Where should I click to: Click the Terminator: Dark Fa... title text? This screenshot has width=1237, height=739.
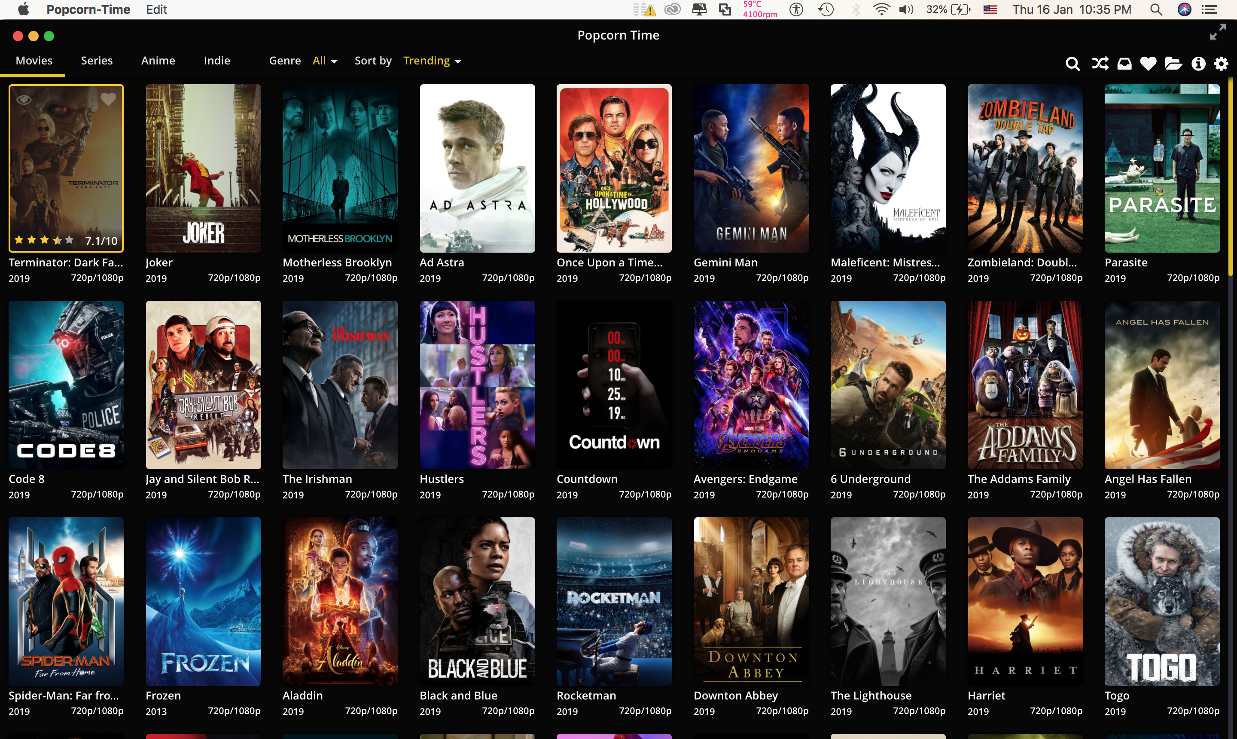pyautogui.click(x=66, y=263)
